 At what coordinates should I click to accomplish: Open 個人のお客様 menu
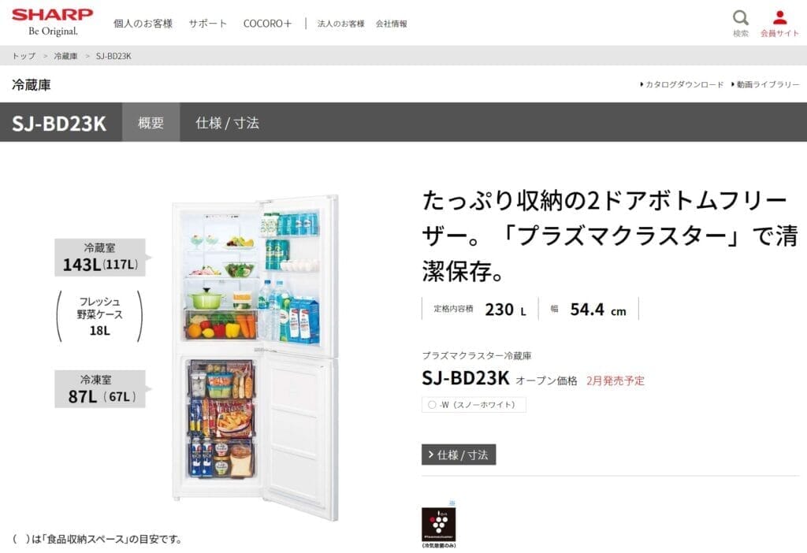click(143, 24)
